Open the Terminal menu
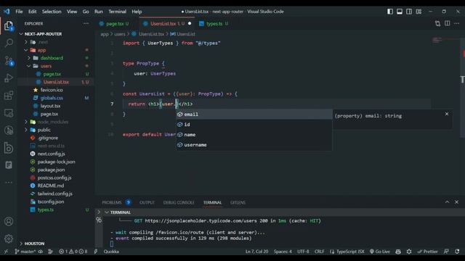 point(117,12)
